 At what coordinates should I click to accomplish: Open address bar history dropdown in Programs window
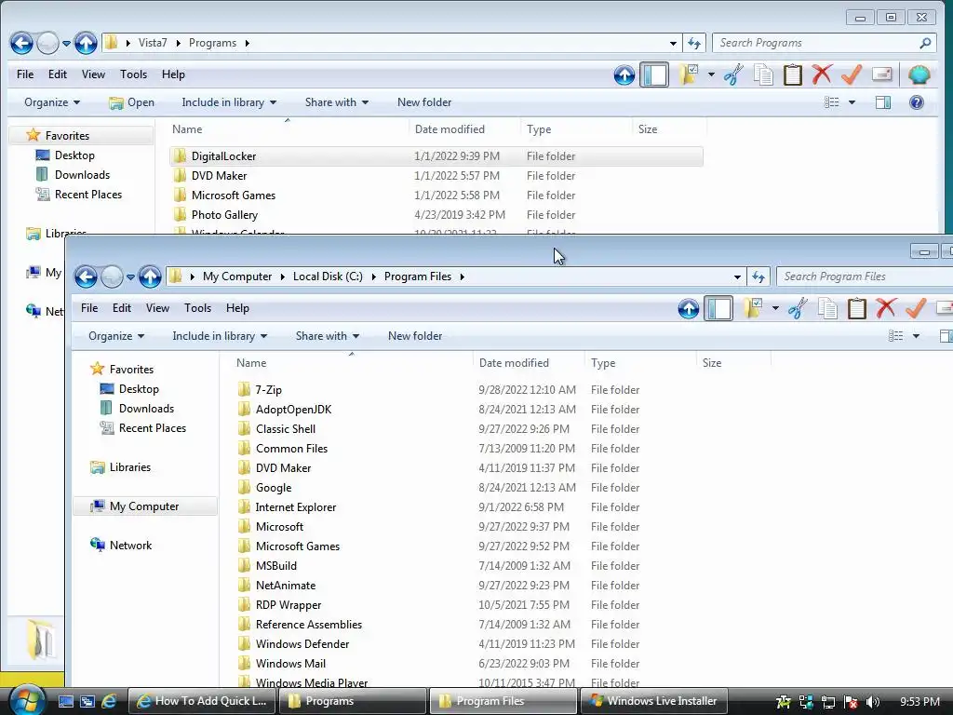tap(673, 43)
